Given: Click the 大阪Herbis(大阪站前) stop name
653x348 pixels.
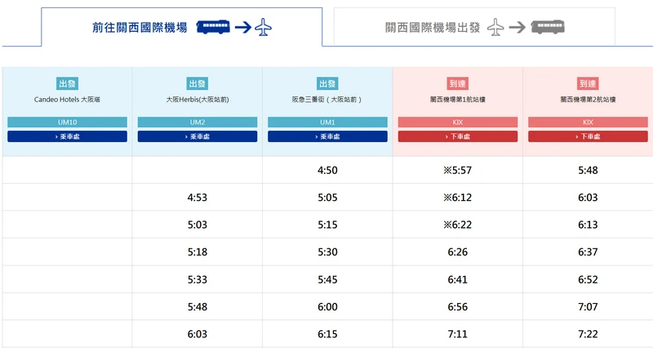Looking at the screenshot, I should pyautogui.click(x=198, y=100).
